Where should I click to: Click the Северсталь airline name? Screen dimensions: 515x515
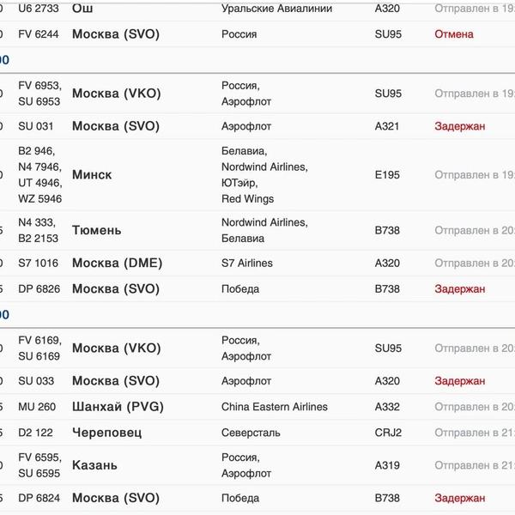pyautogui.click(x=251, y=433)
